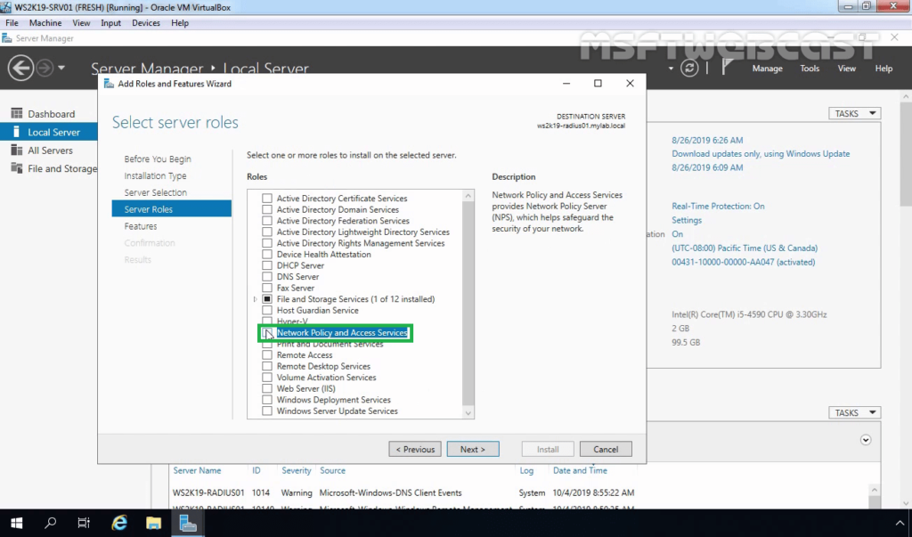Open Pacific Time zone link
This screenshot has width=912, height=537.
(745, 248)
